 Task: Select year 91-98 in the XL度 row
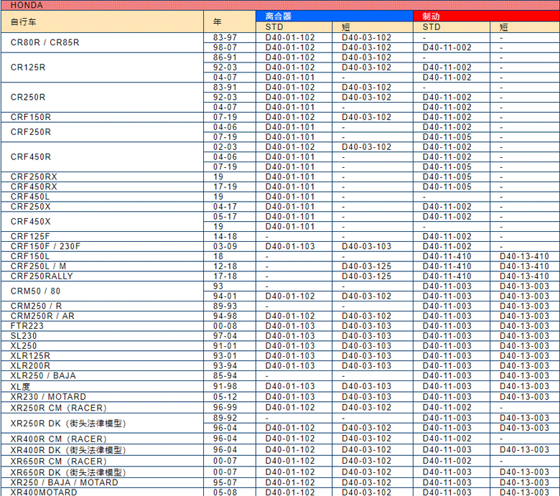pyautogui.click(x=225, y=386)
